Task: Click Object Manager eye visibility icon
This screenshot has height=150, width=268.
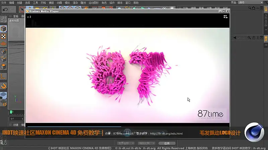Action: point(258,8)
